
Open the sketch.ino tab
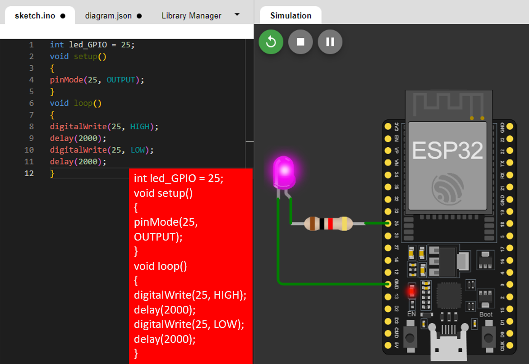(40, 15)
